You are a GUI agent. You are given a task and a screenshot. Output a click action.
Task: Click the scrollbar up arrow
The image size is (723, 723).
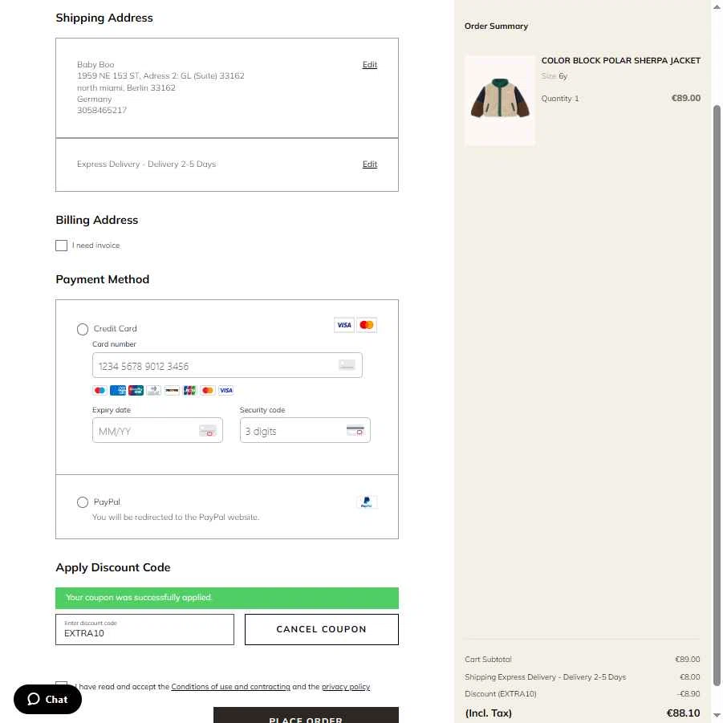(x=717, y=7)
